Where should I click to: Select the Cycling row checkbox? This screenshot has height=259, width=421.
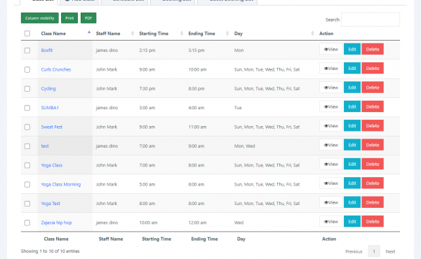pos(27,89)
